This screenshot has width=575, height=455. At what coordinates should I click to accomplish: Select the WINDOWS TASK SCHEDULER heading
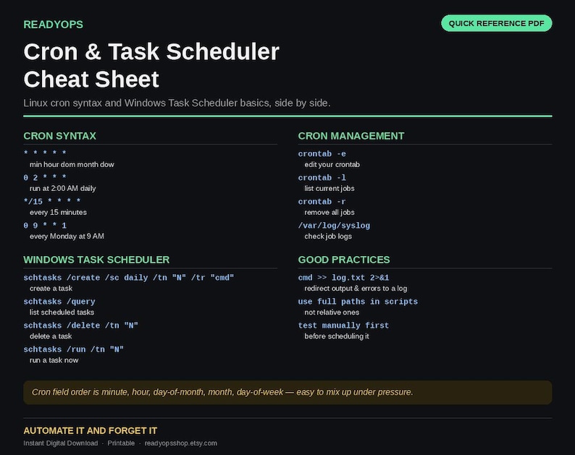[96, 260]
